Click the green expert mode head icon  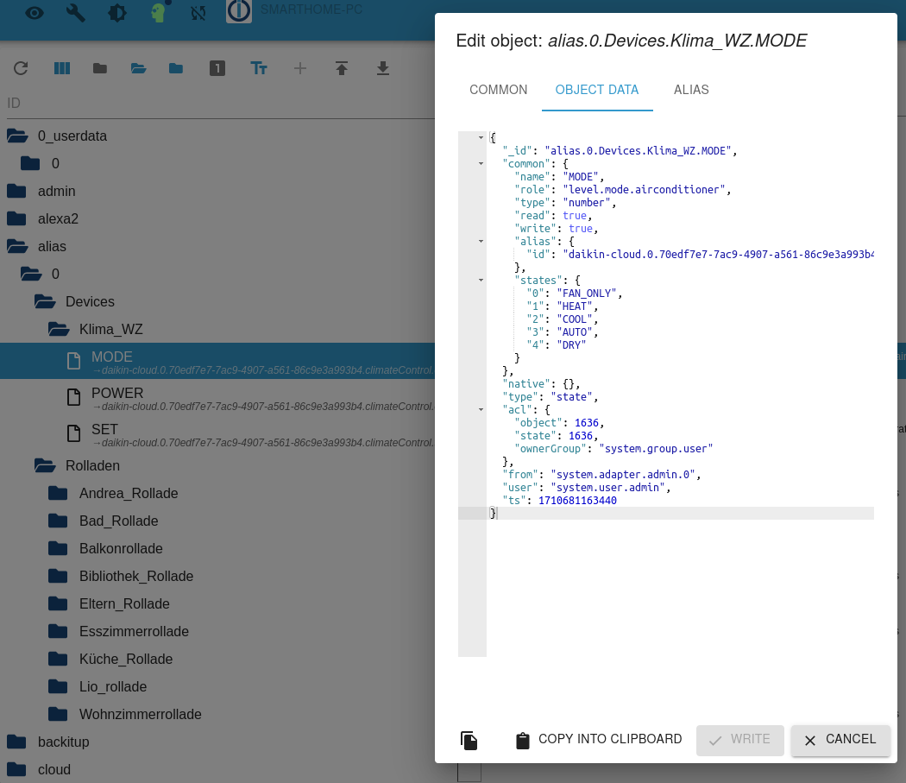click(x=158, y=12)
